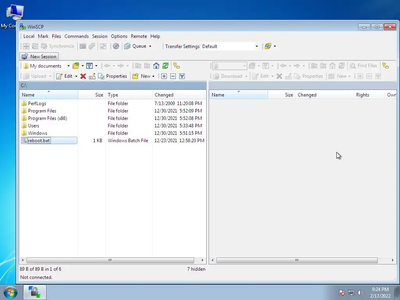
Task: Click the local filter icon
Action: click(89, 66)
